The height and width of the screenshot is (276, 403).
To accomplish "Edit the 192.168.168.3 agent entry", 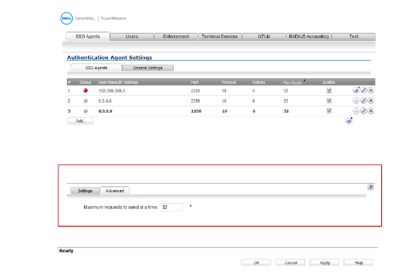I will (x=363, y=91).
